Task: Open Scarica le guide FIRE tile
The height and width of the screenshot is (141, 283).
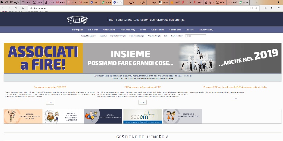Action: 63,116
